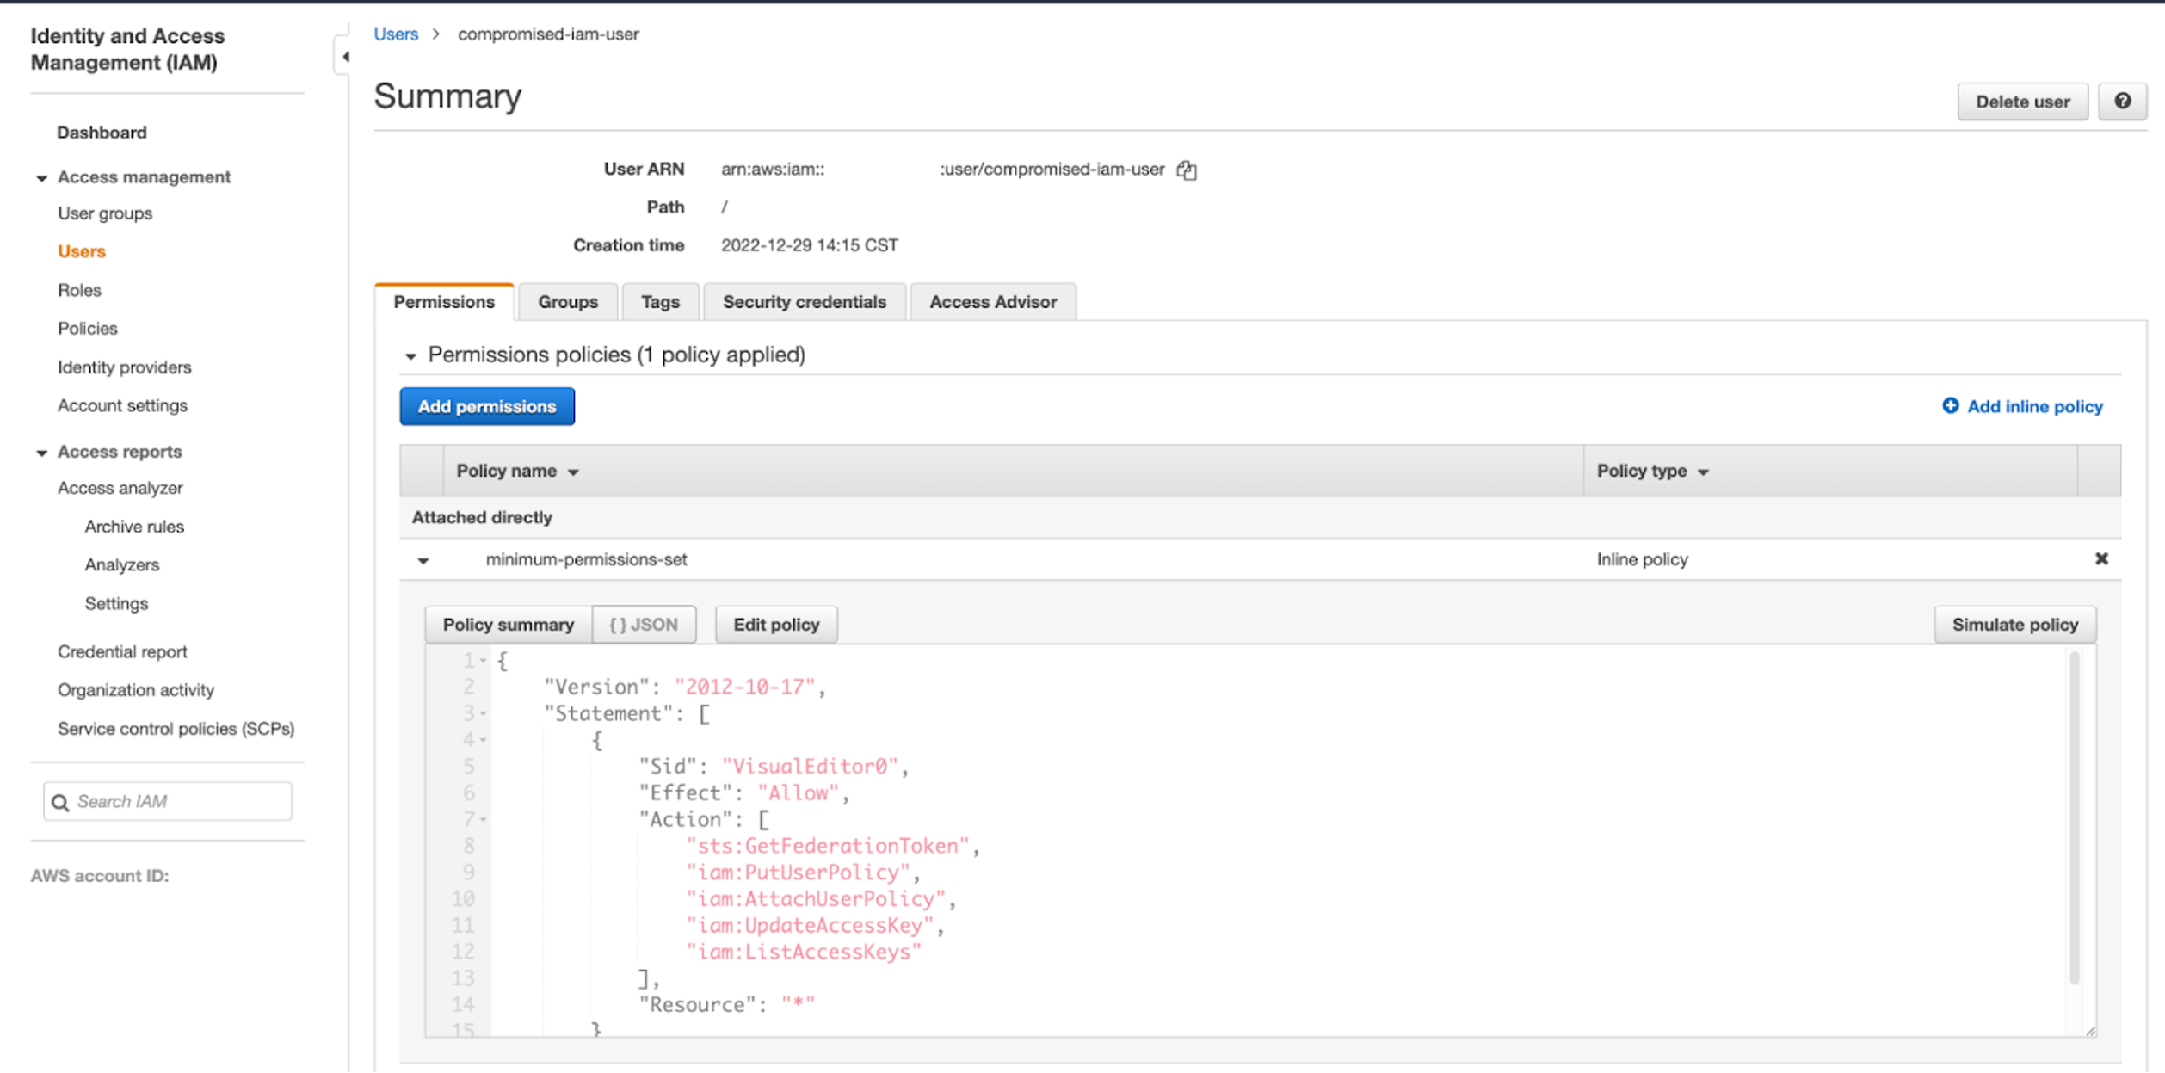Viewport: 2165px width, 1073px height.
Task: Open Policies in the sidebar
Action: click(x=87, y=329)
